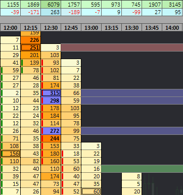Screen dimensions: 183x195
Task: Select the 6079 total volume cell
Action: click(x=51, y=4)
